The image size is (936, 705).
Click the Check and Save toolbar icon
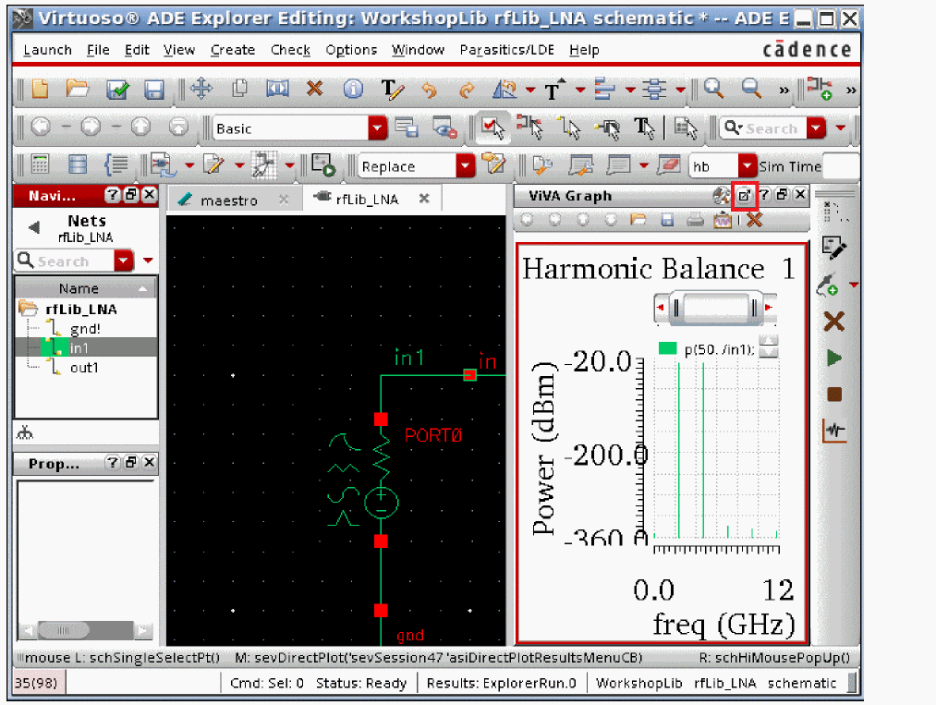(117, 89)
